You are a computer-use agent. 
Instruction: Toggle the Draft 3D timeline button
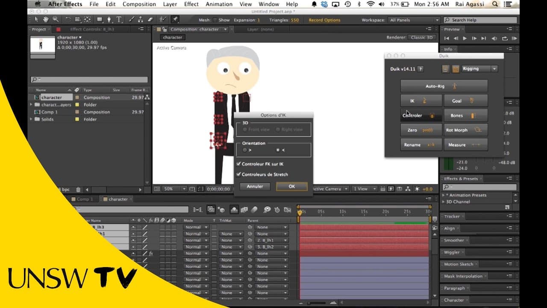coord(222,210)
